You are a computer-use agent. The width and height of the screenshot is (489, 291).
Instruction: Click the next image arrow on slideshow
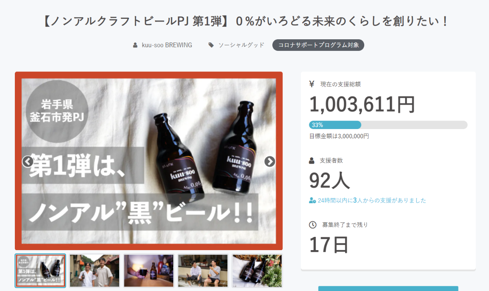click(x=270, y=162)
